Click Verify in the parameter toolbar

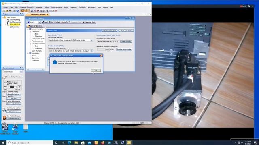pos(64,22)
